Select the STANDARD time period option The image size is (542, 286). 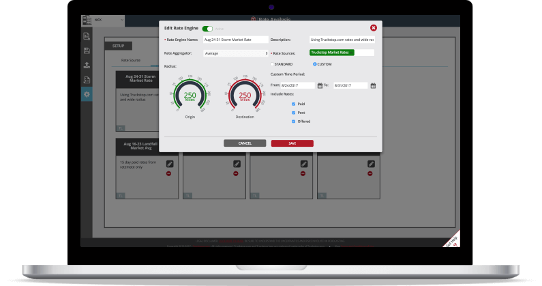pyautogui.click(x=273, y=64)
